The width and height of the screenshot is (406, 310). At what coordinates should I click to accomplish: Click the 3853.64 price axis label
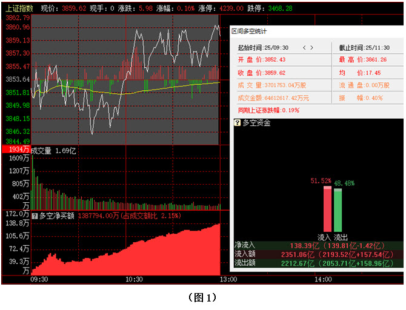coord(18,79)
